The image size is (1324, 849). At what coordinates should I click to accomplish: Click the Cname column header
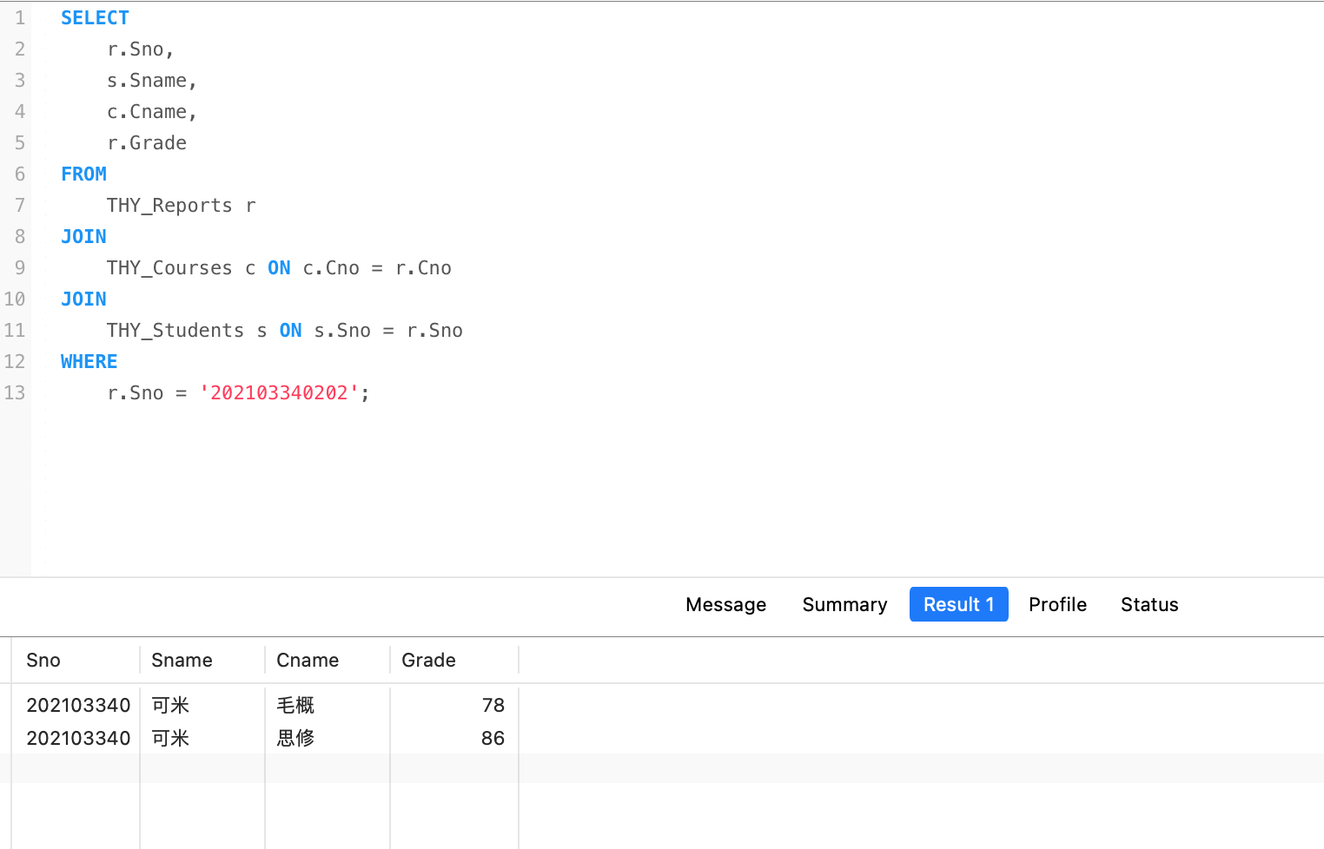coord(308,660)
